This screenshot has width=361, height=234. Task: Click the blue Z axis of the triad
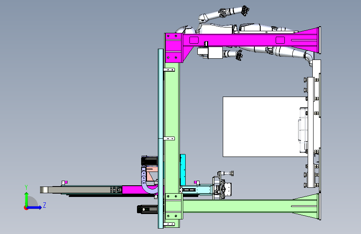[34, 207]
